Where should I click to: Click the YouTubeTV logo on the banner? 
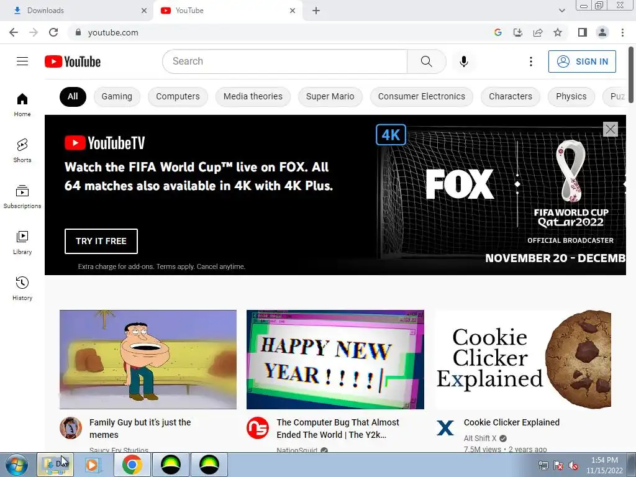pyautogui.click(x=104, y=143)
